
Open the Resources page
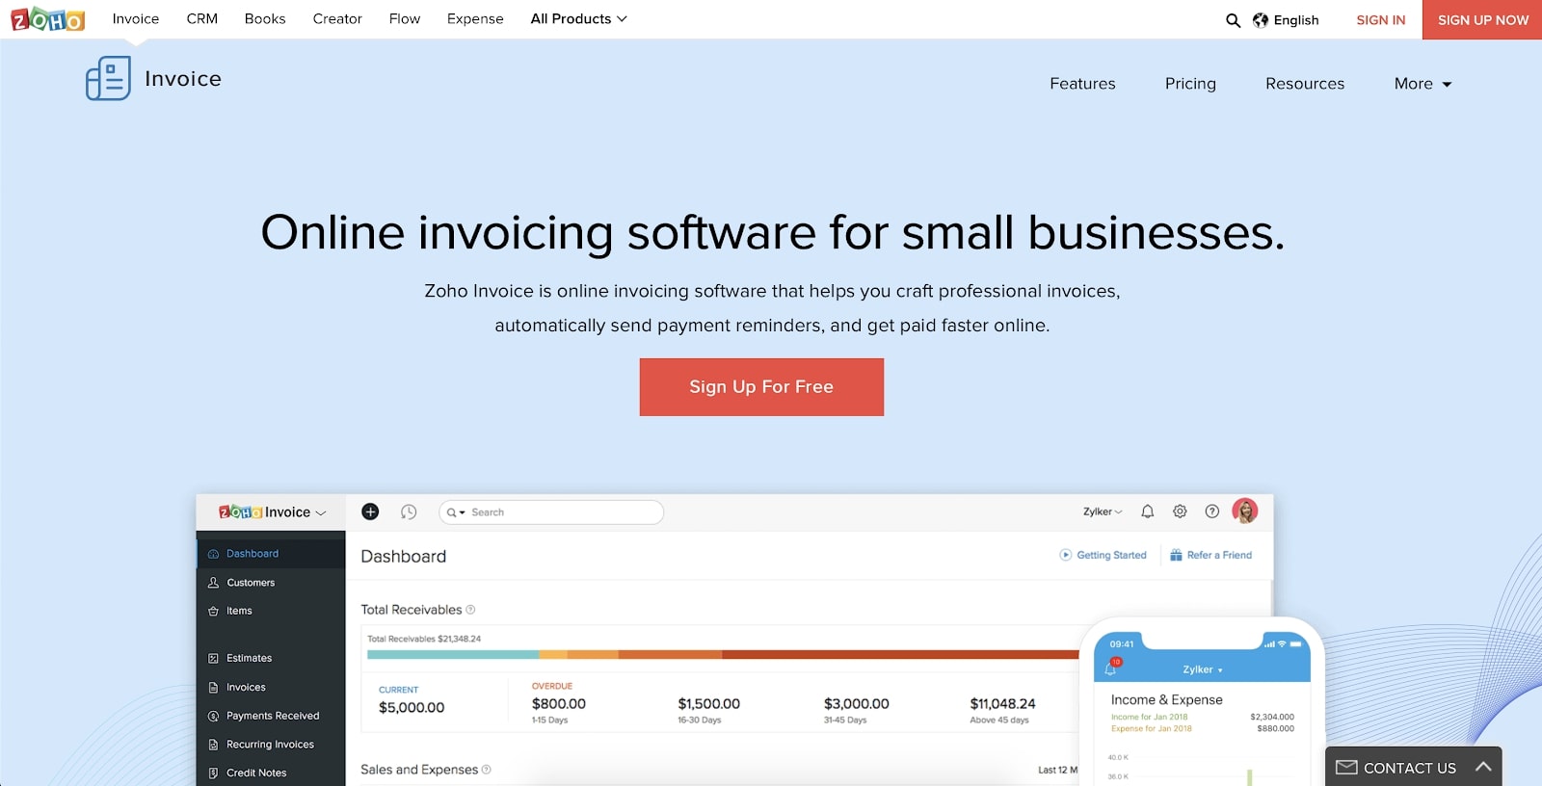[x=1305, y=84]
